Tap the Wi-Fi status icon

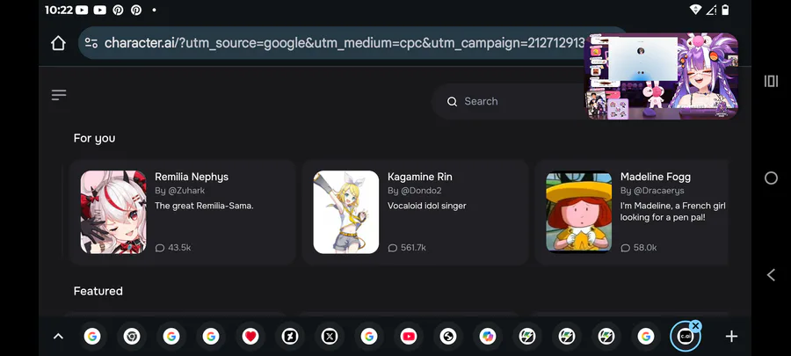pos(695,10)
